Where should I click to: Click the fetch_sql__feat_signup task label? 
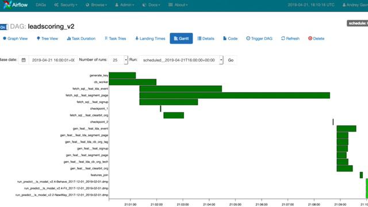pos(93,102)
